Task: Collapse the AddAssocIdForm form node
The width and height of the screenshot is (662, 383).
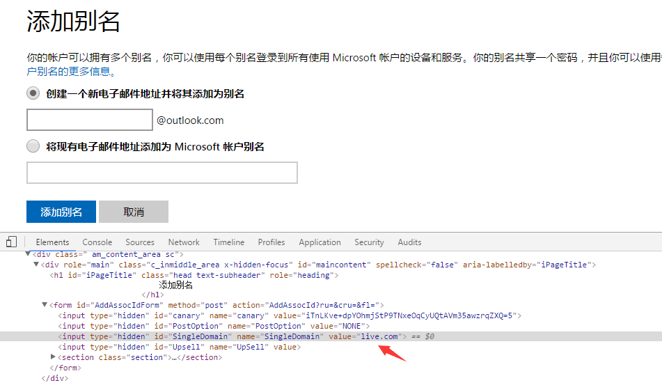Action: point(45,304)
